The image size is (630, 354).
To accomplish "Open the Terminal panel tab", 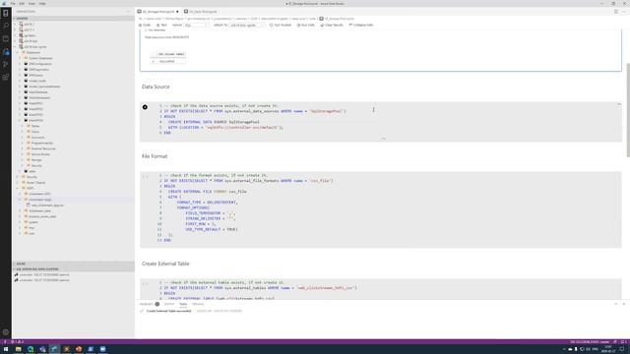I will pos(198,304).
